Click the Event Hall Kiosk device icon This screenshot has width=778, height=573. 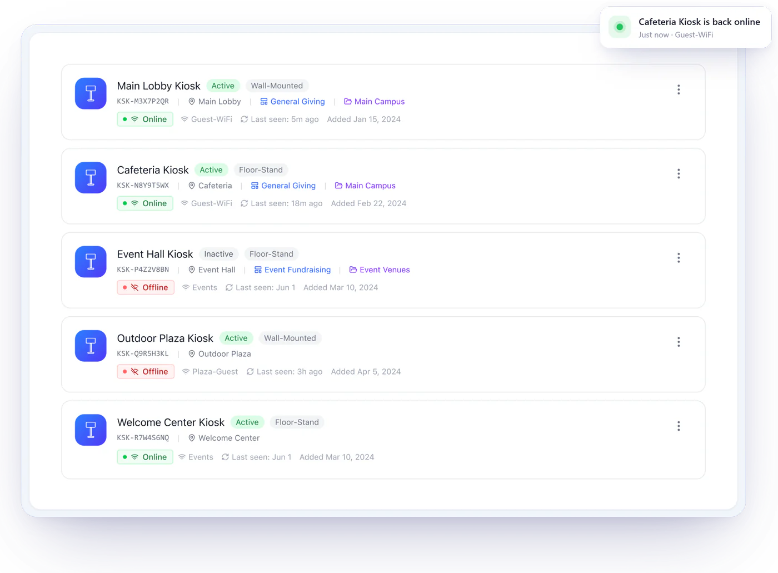point(91,262)
